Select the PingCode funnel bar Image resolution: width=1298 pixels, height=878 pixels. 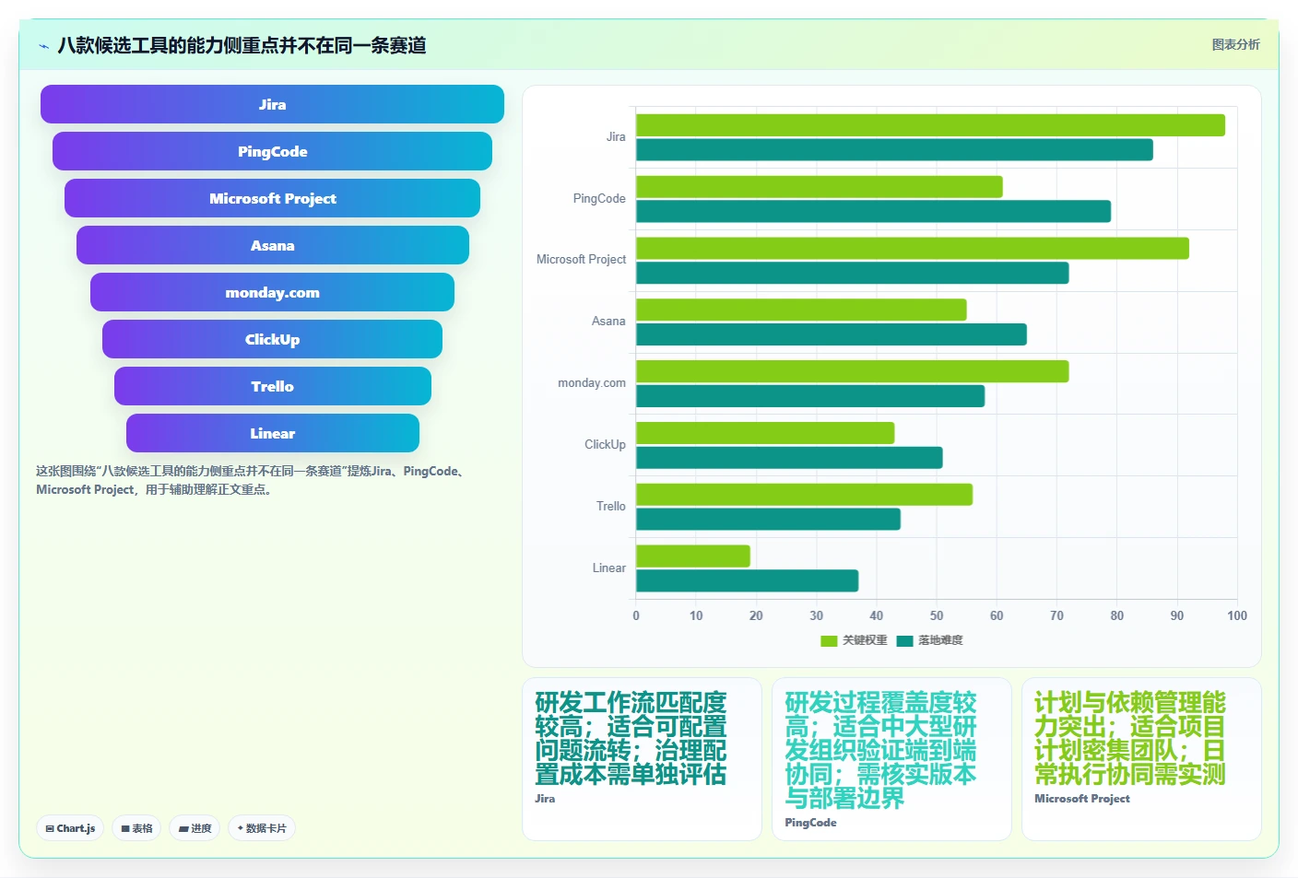272,151
